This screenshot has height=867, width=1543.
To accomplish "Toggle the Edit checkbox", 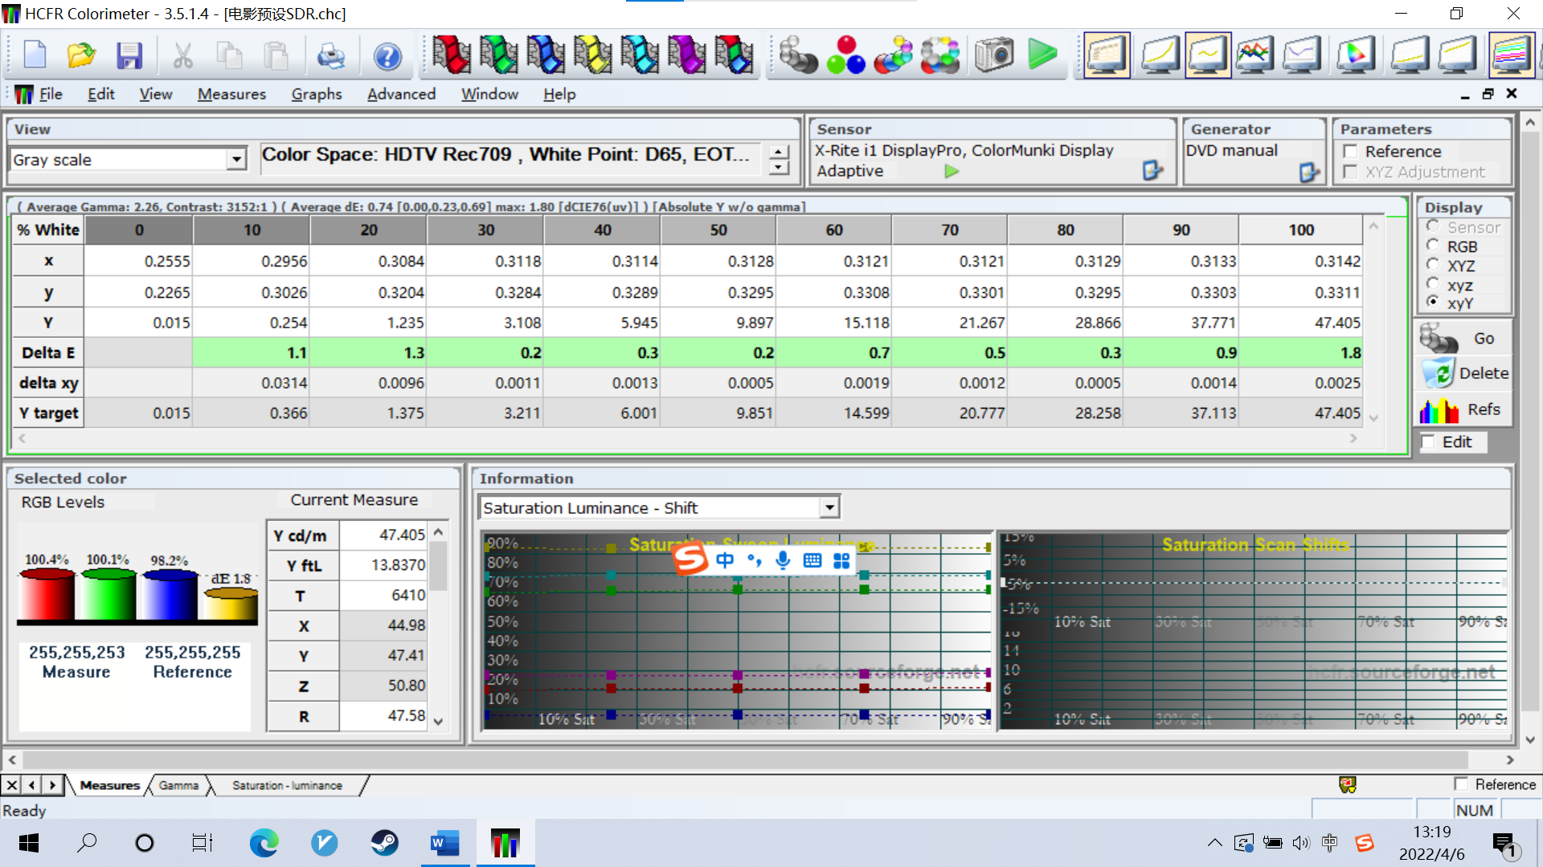I will pos(1428,442).
